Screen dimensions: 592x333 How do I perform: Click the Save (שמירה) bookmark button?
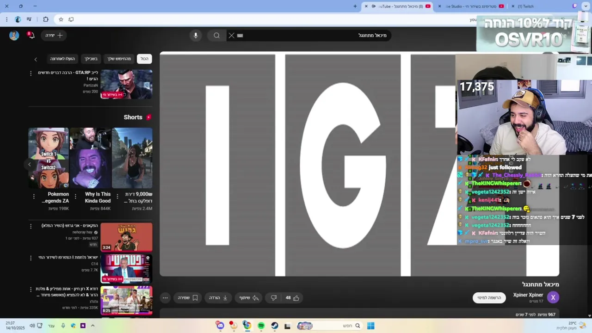[188, 298]
